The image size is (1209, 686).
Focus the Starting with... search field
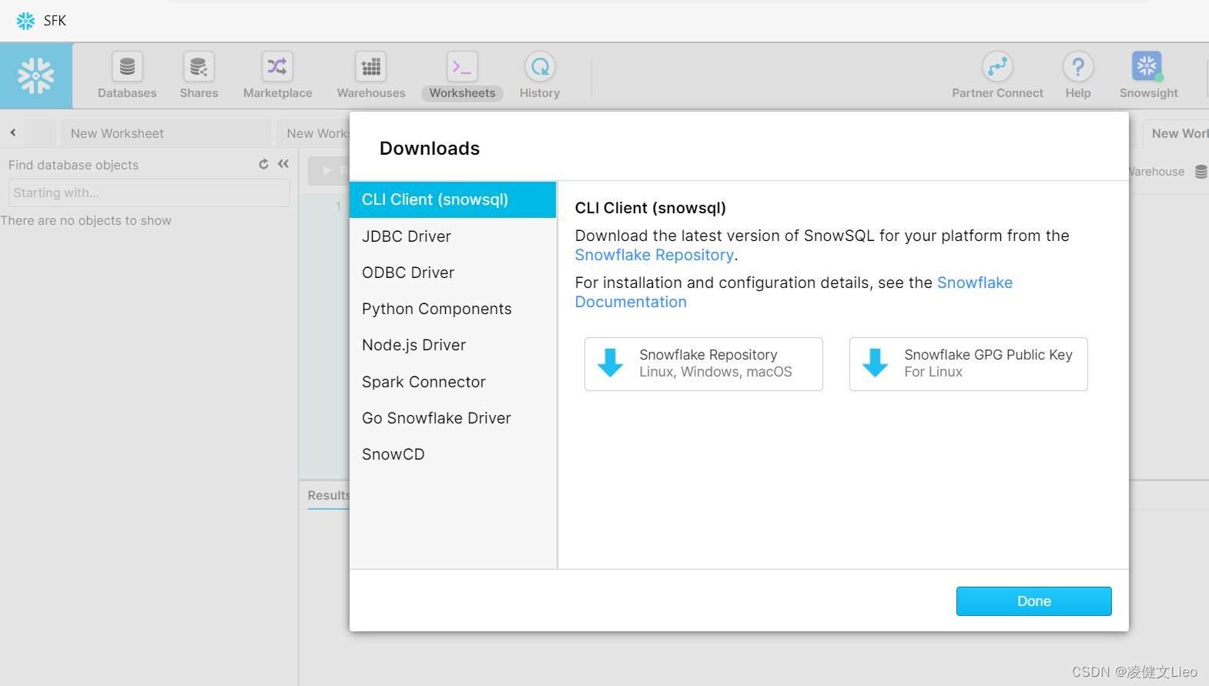tap(149, 192)
